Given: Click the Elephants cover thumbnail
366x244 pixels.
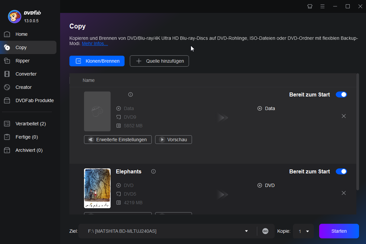Looking at the screenshot, I should pyautogui.click(x=97, y=188).
